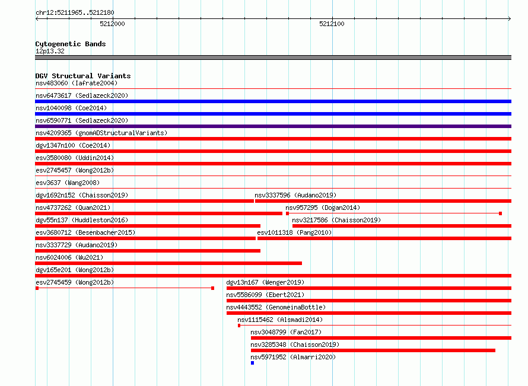Screen dimensions: 528x386
Task: Click the gray 12p13.32 cytogenetic band bar
Action: [x=273, y=58]
